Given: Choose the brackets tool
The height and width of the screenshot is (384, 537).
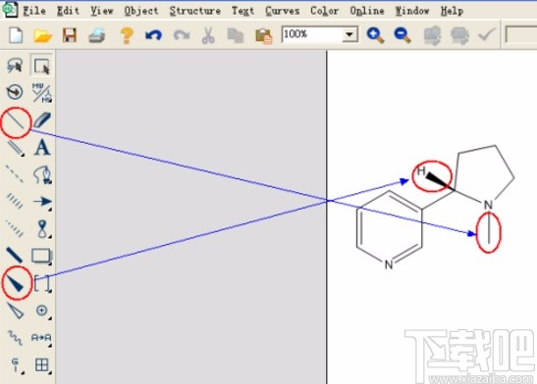Looking at the screenshot, I should (x=42, y=283).
